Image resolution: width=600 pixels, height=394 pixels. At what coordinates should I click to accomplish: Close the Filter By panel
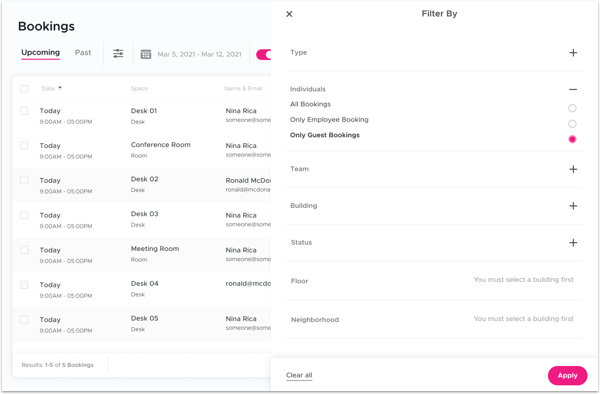click(x=289, y=14)
